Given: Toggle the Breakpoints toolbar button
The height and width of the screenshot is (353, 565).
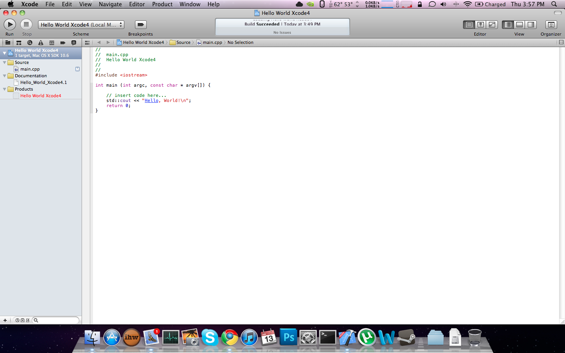Looking at the screenshot, I should [140, 24].
